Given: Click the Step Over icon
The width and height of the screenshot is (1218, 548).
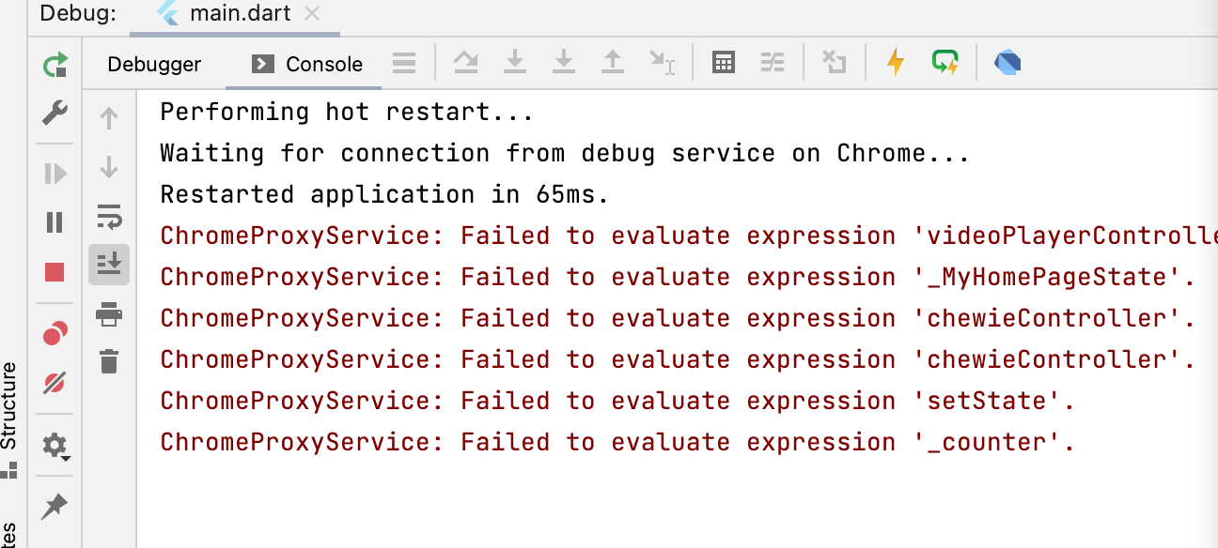Looking at the screenshot, I should point(466,62).
